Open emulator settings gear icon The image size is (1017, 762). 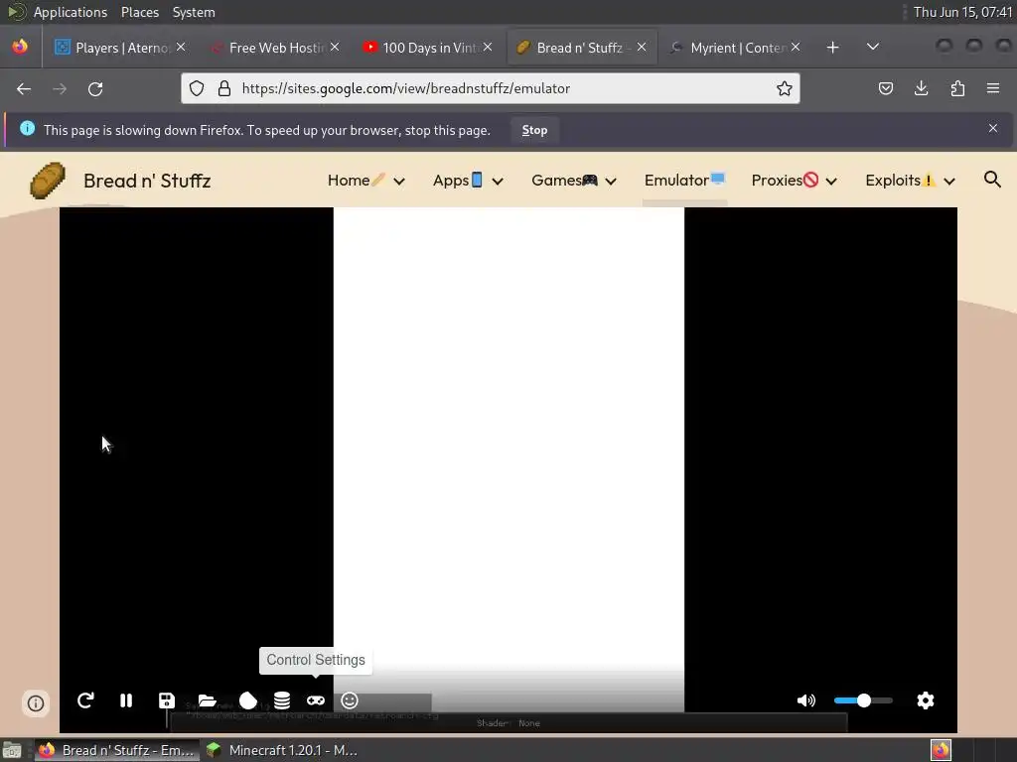926,700
